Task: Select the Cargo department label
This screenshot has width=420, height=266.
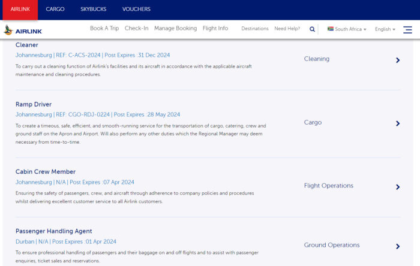Action: [x=313, y=122]
